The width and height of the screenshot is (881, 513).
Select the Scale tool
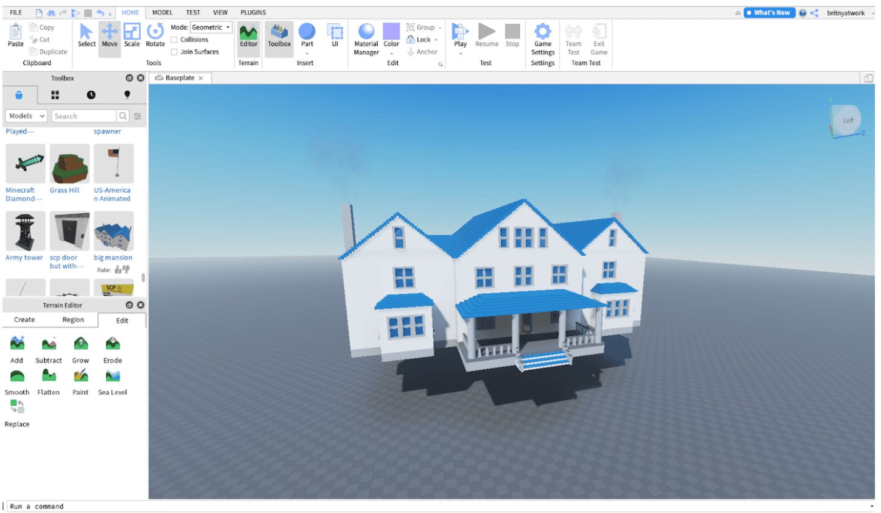pos(132,35)
